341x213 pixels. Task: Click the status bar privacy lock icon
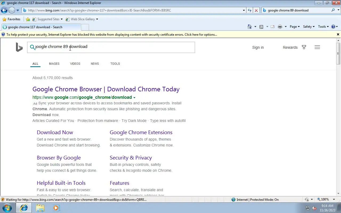[307, 199]
